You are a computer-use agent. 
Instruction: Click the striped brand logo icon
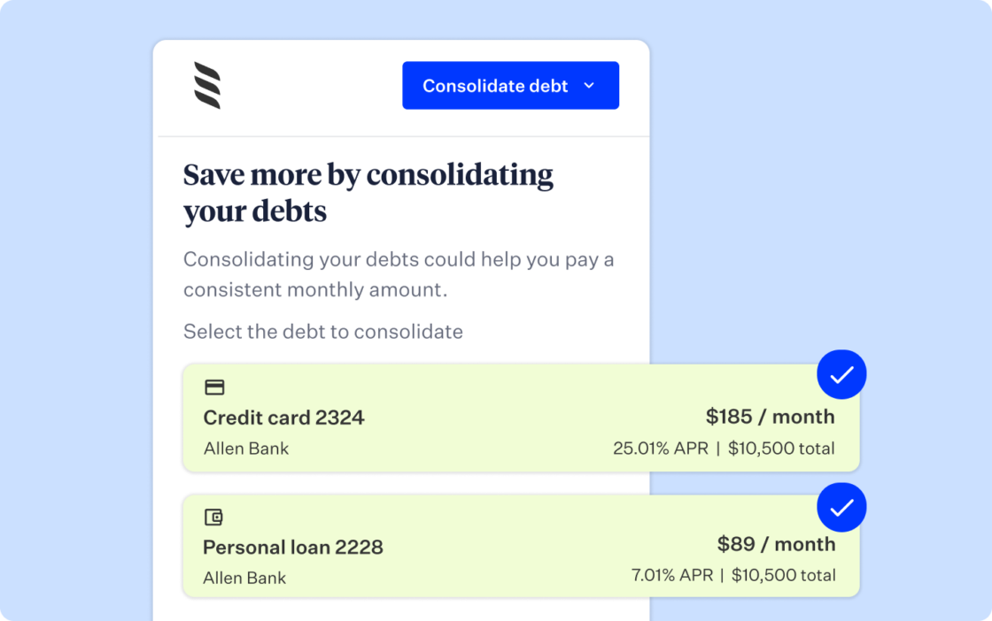(207, 86)
